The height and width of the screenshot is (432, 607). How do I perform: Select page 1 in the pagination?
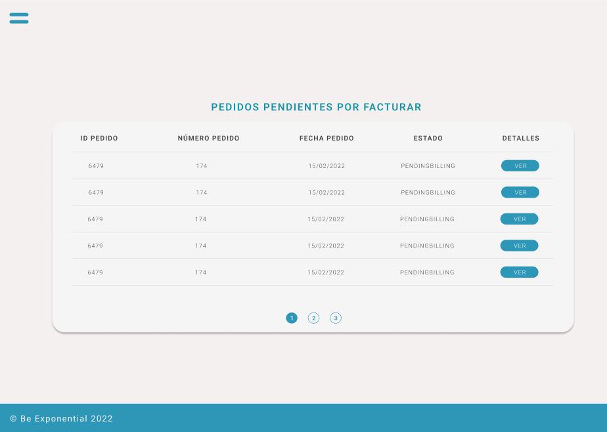[x=292, y=318]
